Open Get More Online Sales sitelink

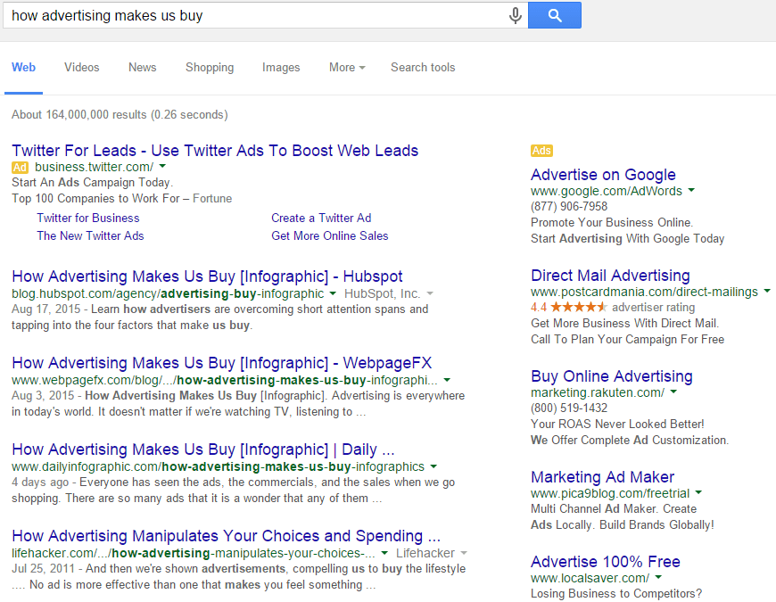[x=330, y=236]
